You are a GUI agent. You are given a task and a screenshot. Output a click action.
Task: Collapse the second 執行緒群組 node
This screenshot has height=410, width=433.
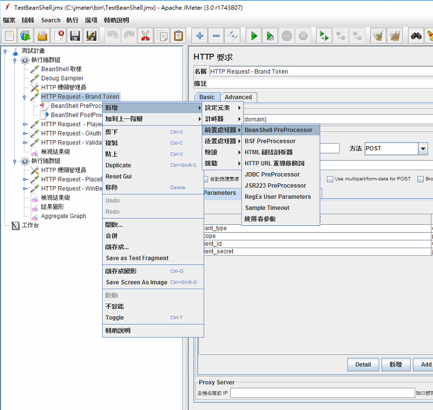point(15,161)
